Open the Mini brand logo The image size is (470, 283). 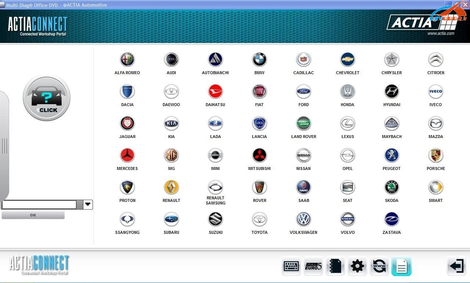(216, 155)
